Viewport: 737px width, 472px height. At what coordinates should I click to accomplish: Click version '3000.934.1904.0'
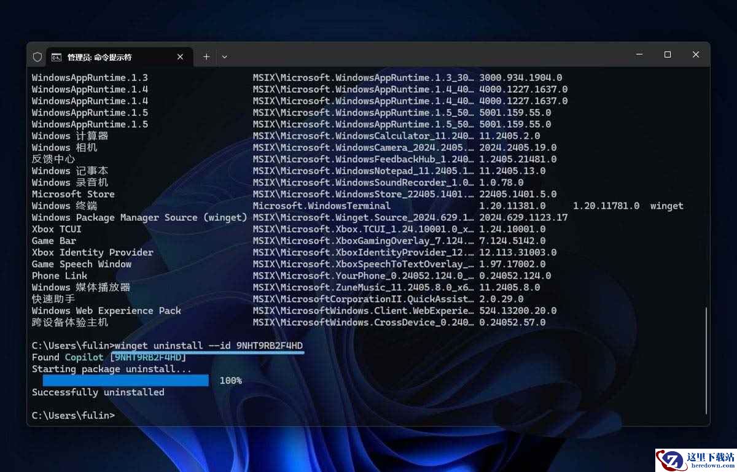tap(521, 78)
